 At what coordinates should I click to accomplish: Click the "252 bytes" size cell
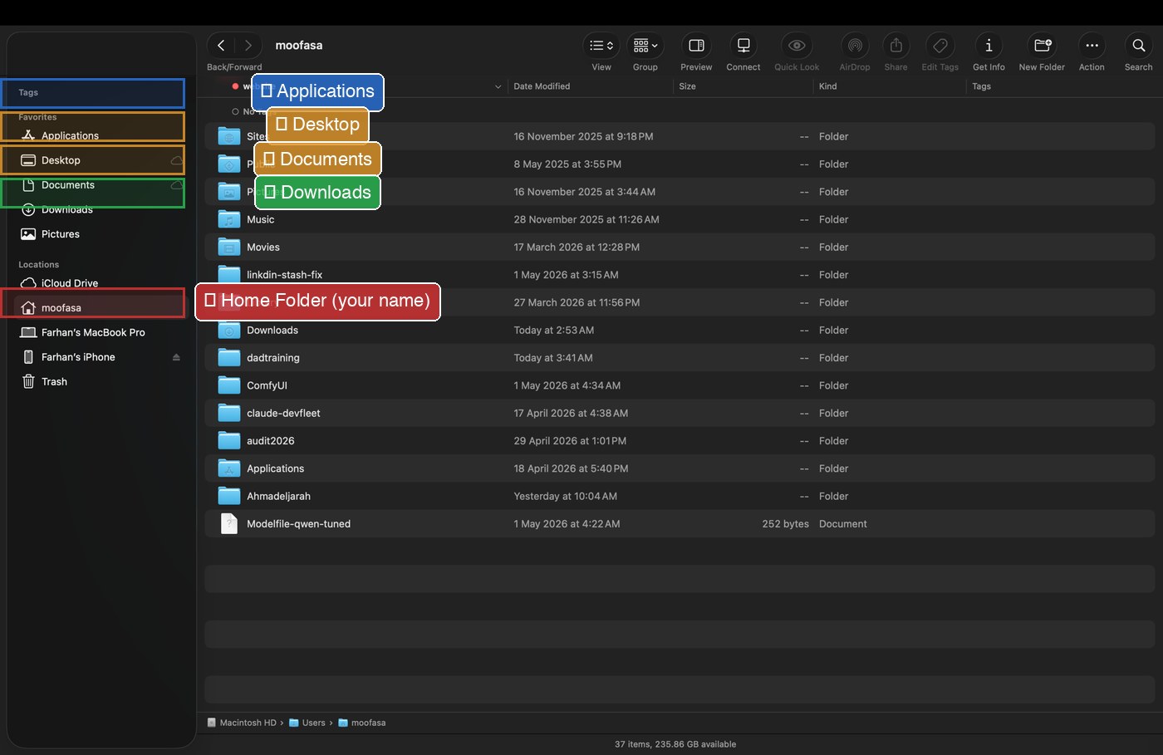tap(785, 524)
